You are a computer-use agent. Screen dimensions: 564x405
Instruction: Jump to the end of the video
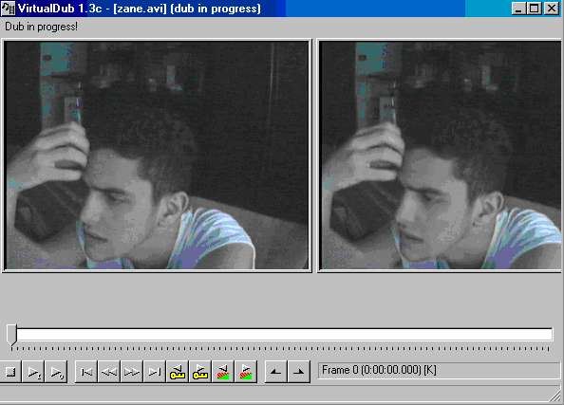[155, 372]
